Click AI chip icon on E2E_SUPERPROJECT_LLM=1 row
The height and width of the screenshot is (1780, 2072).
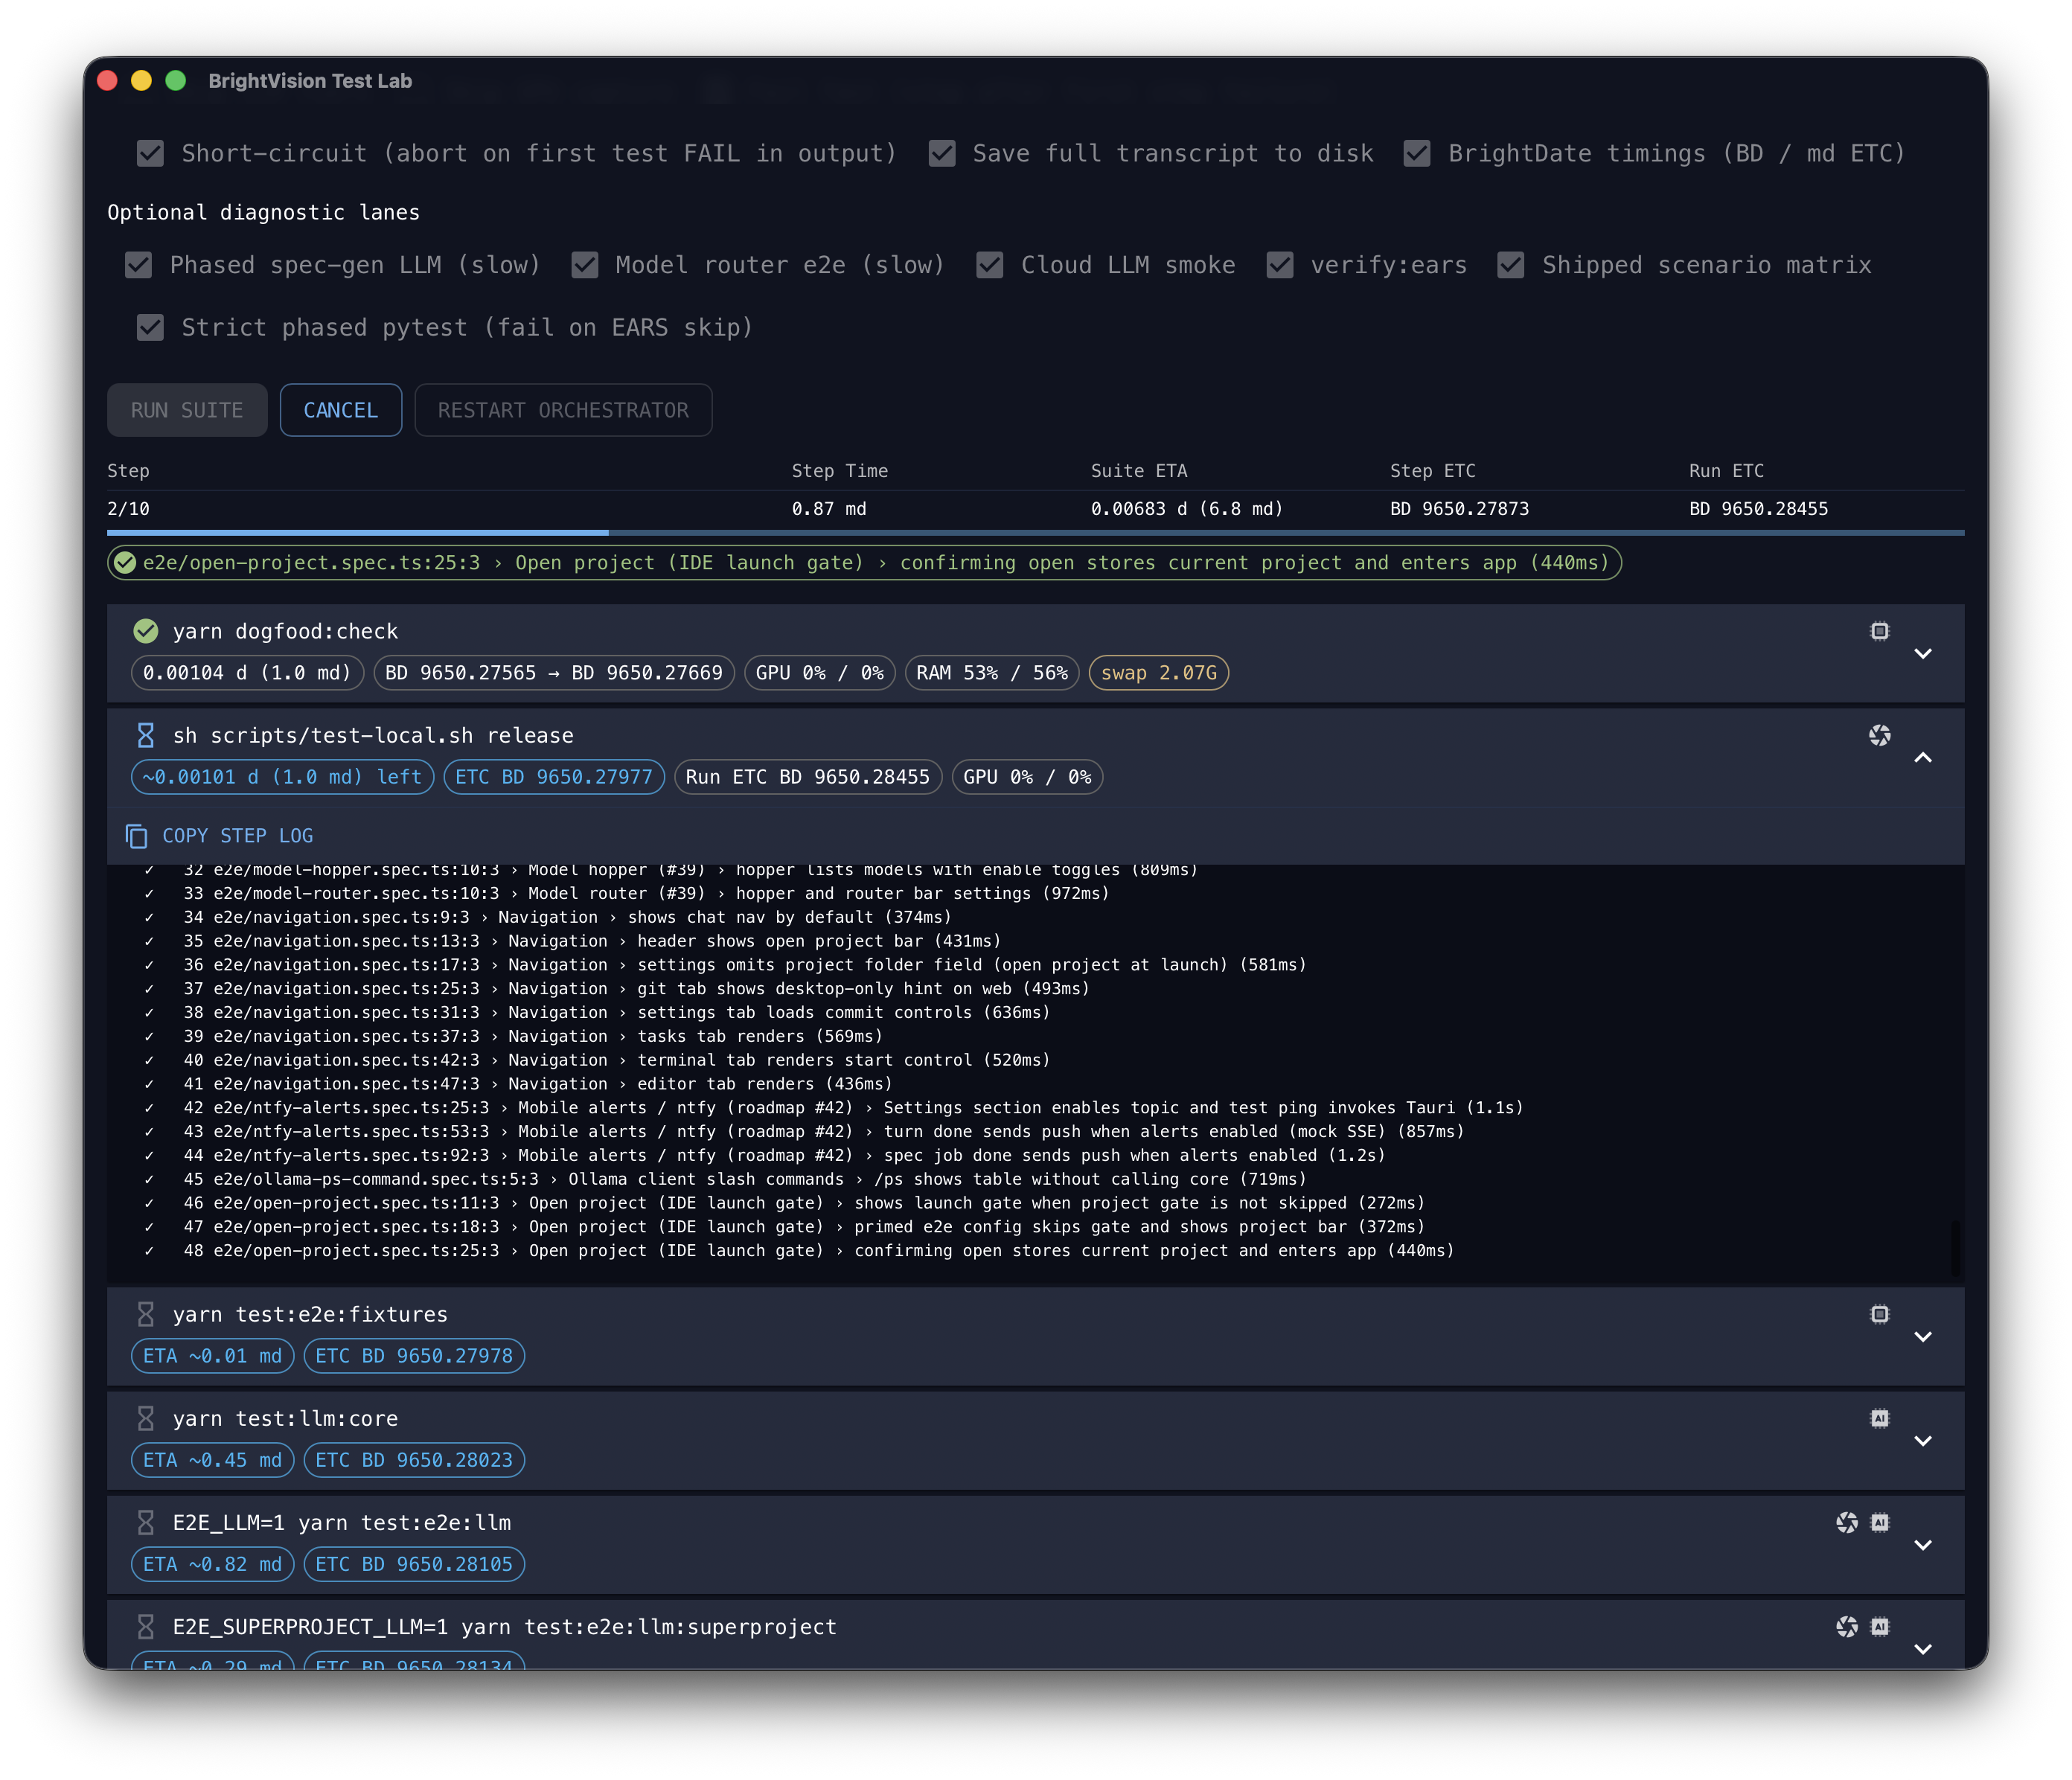coord(1879,1626)
